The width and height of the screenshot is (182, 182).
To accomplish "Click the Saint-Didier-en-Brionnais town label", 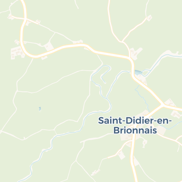I will [135, 125].
